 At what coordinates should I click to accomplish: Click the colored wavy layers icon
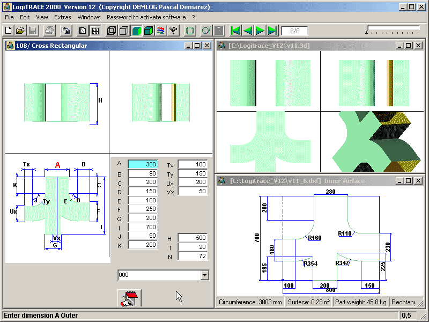[x=161, y=31]
